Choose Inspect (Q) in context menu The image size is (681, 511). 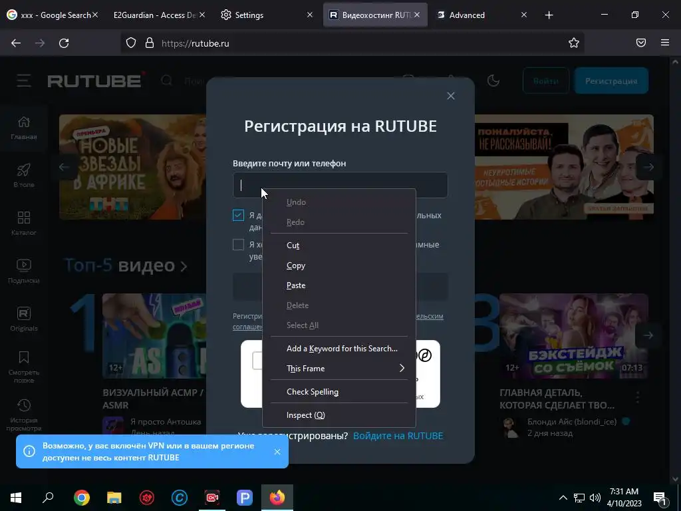(339, 415)
